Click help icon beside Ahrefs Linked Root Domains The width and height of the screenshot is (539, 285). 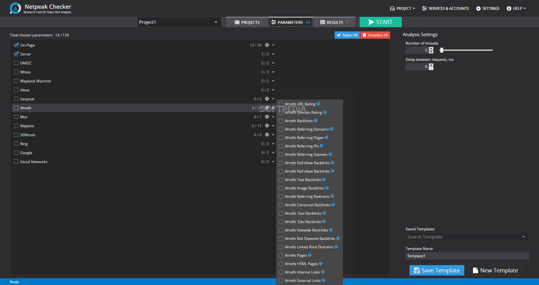click(x=336, y=247)
